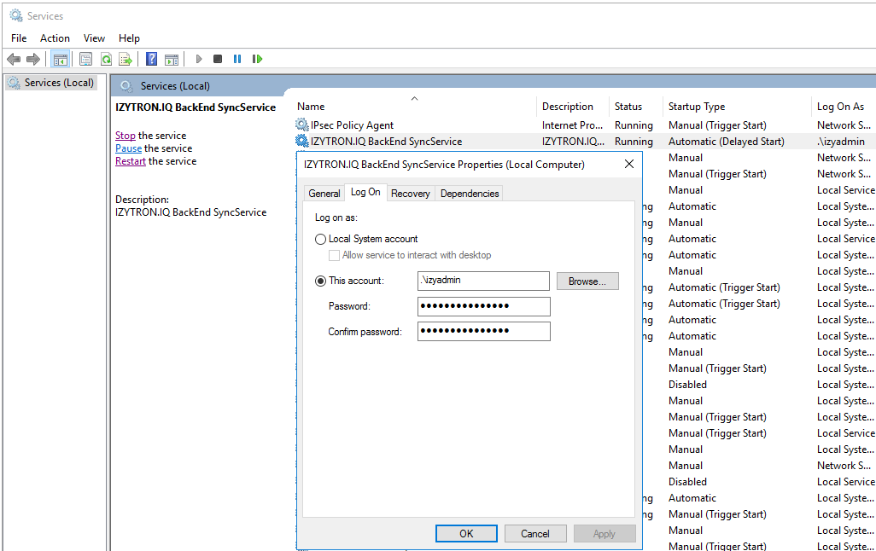Click the Restart the service link
876x551 pixels.
coord(130,160)
